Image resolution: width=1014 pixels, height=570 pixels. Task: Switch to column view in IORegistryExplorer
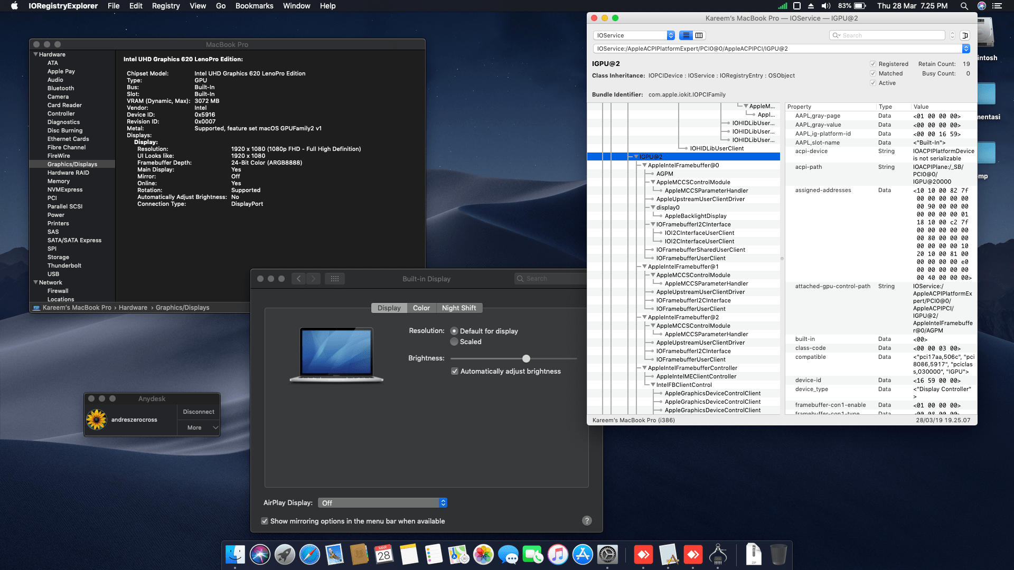point(699,35)
